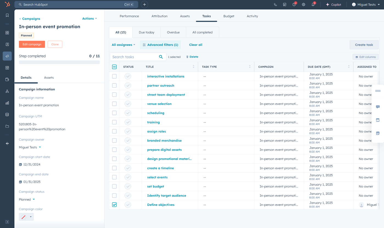This screenshot has height=228, width=384.
Task: Click the search magnifier in Search tasks
Action: tap(161, 57)
